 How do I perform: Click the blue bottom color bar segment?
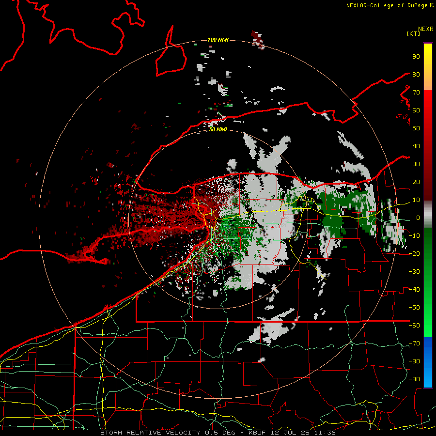pyautogui.click(x=428, y=362)
